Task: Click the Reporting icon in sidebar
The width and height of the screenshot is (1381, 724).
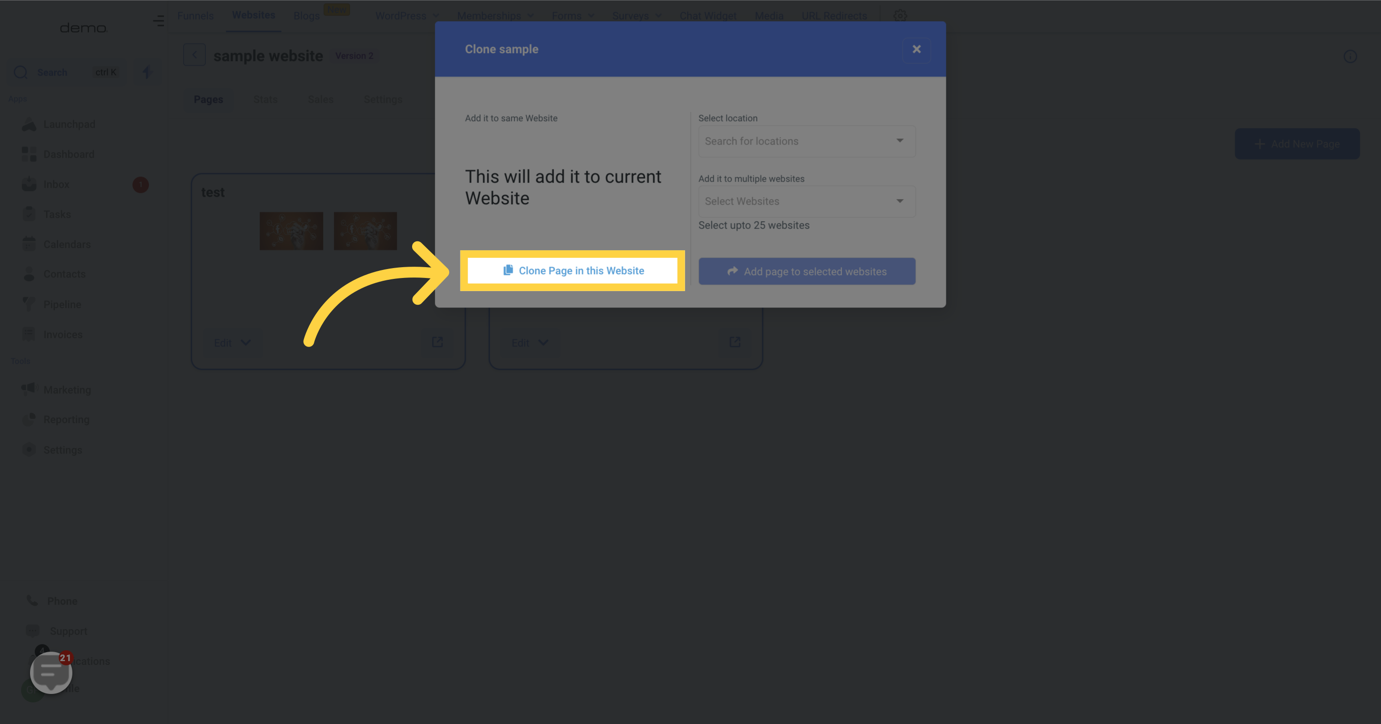Action: click(x=28, y=419)
